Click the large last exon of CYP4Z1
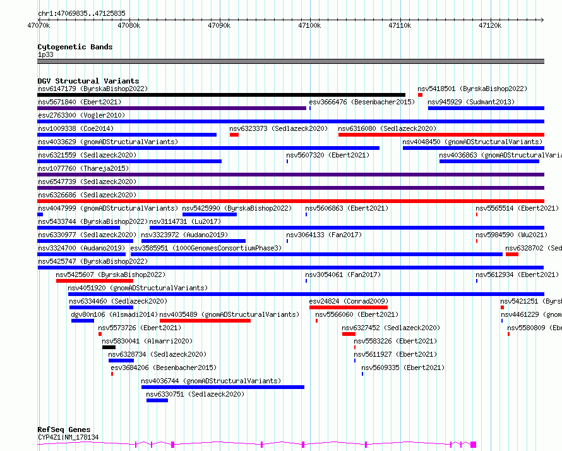The image size is (562, 451). 473,445
